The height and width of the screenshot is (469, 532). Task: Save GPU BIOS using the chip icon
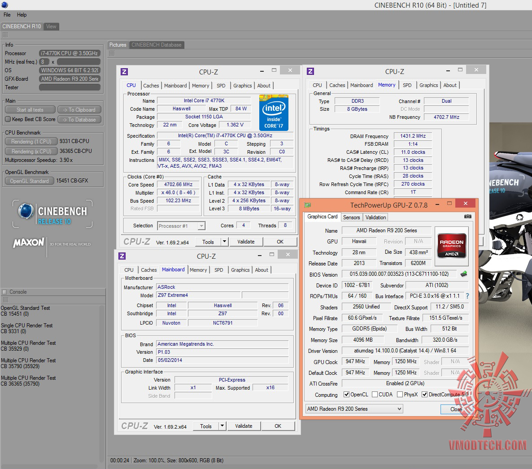coord(464,274)
